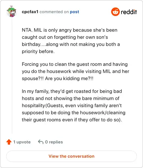Open cpcfax1's avatar image
Viewport: 143px width, 168px height.
11,11
